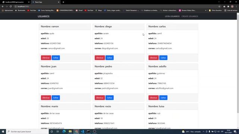Edit user adolfo
The height and width of the screenshot is (134, 239).
[x=164, y=98]
